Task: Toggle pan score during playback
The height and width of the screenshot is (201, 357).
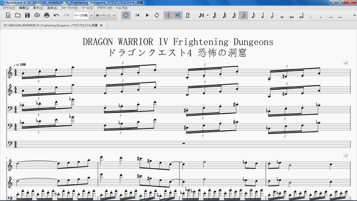Action: click(178, 15)
